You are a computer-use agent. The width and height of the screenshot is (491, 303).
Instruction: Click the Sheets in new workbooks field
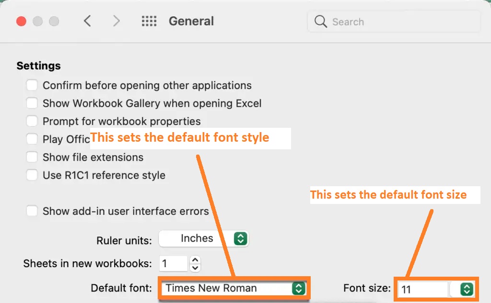coord(173,264)
